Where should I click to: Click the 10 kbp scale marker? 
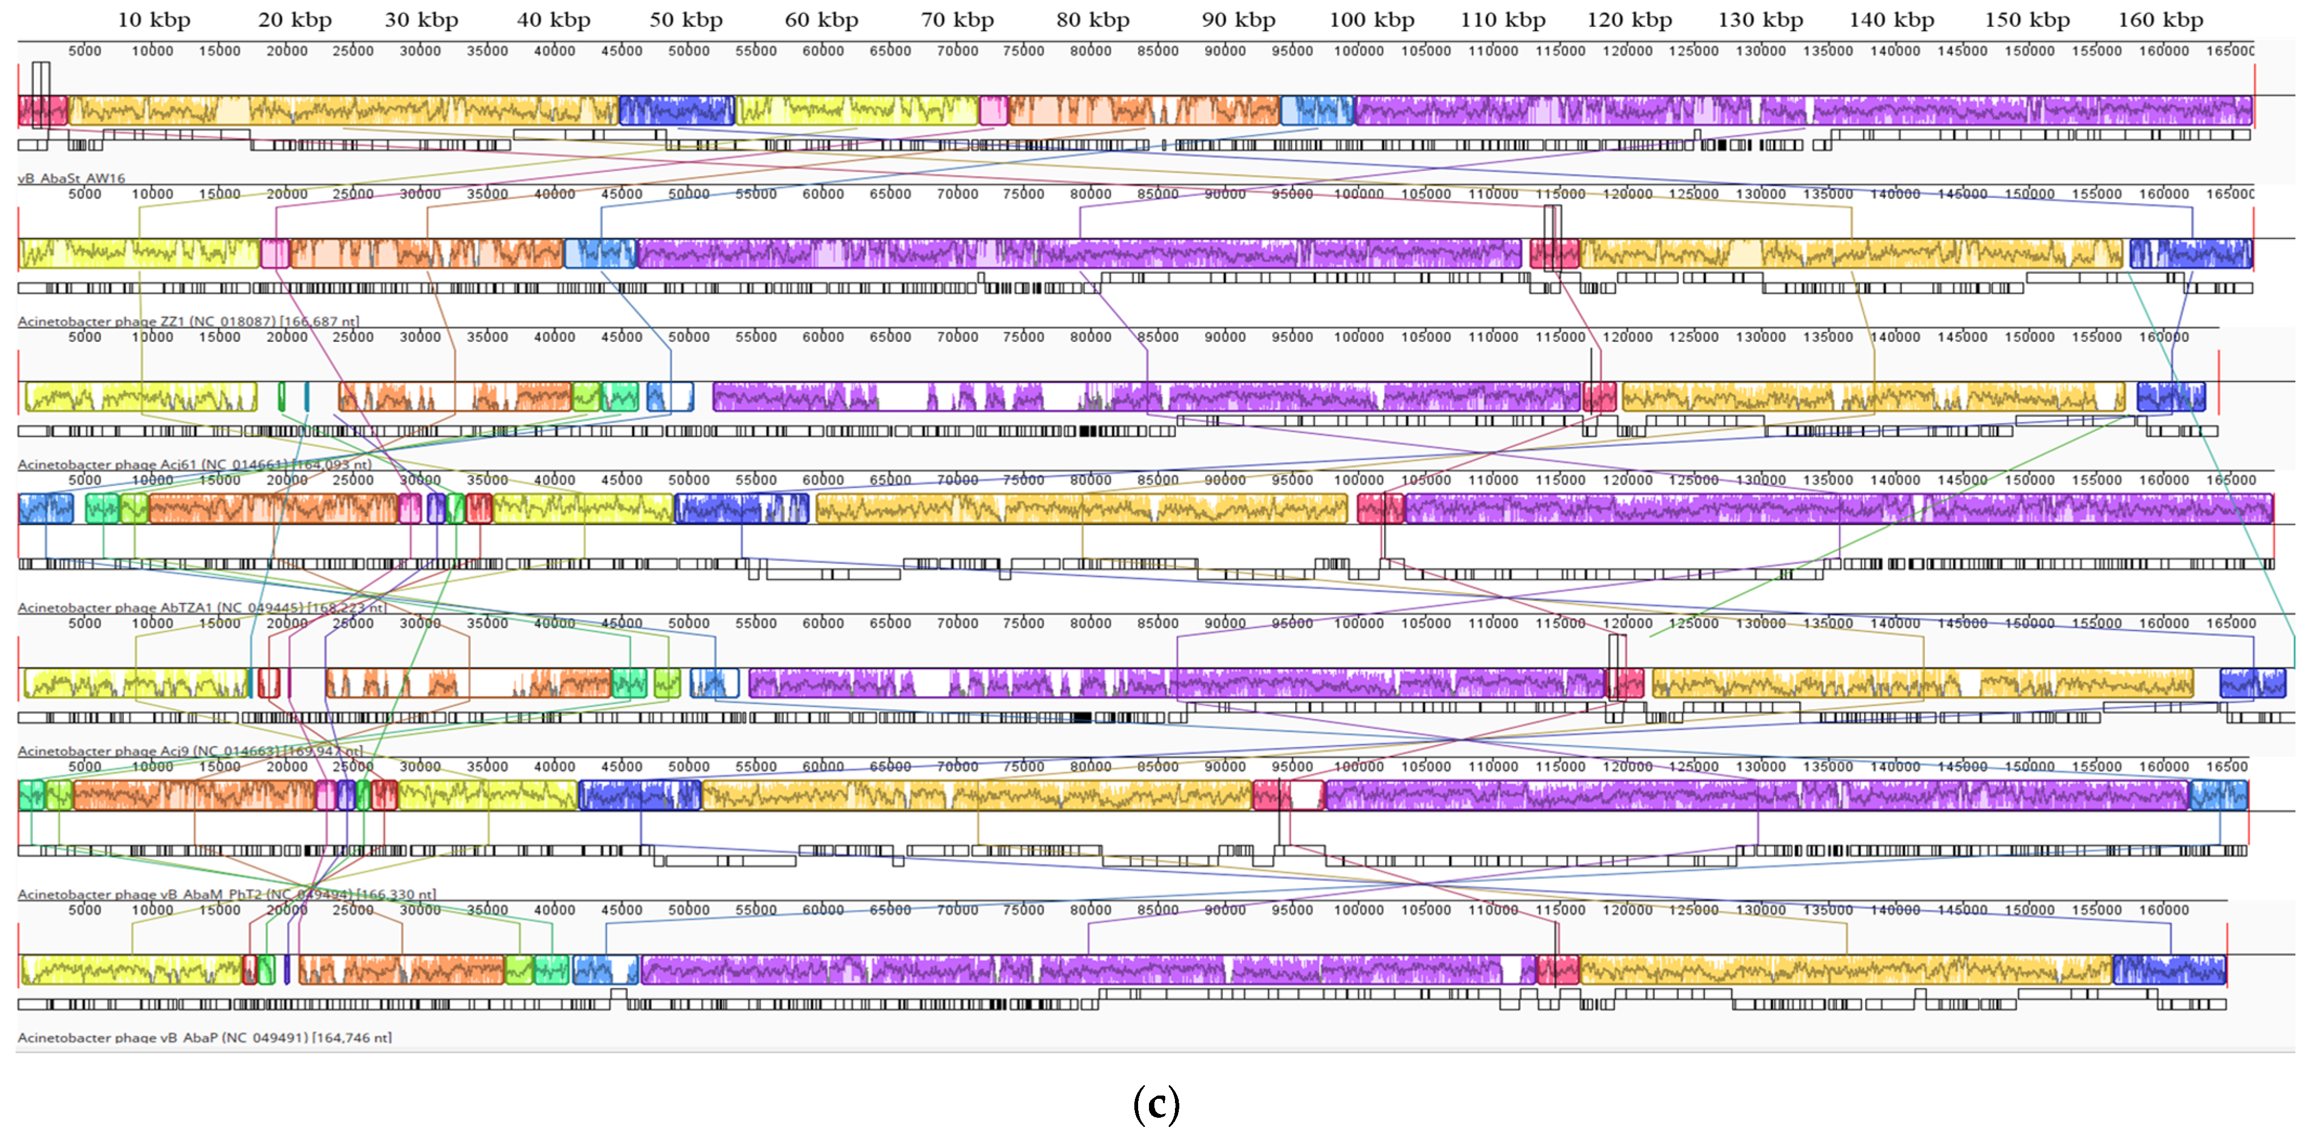point(154,20)
